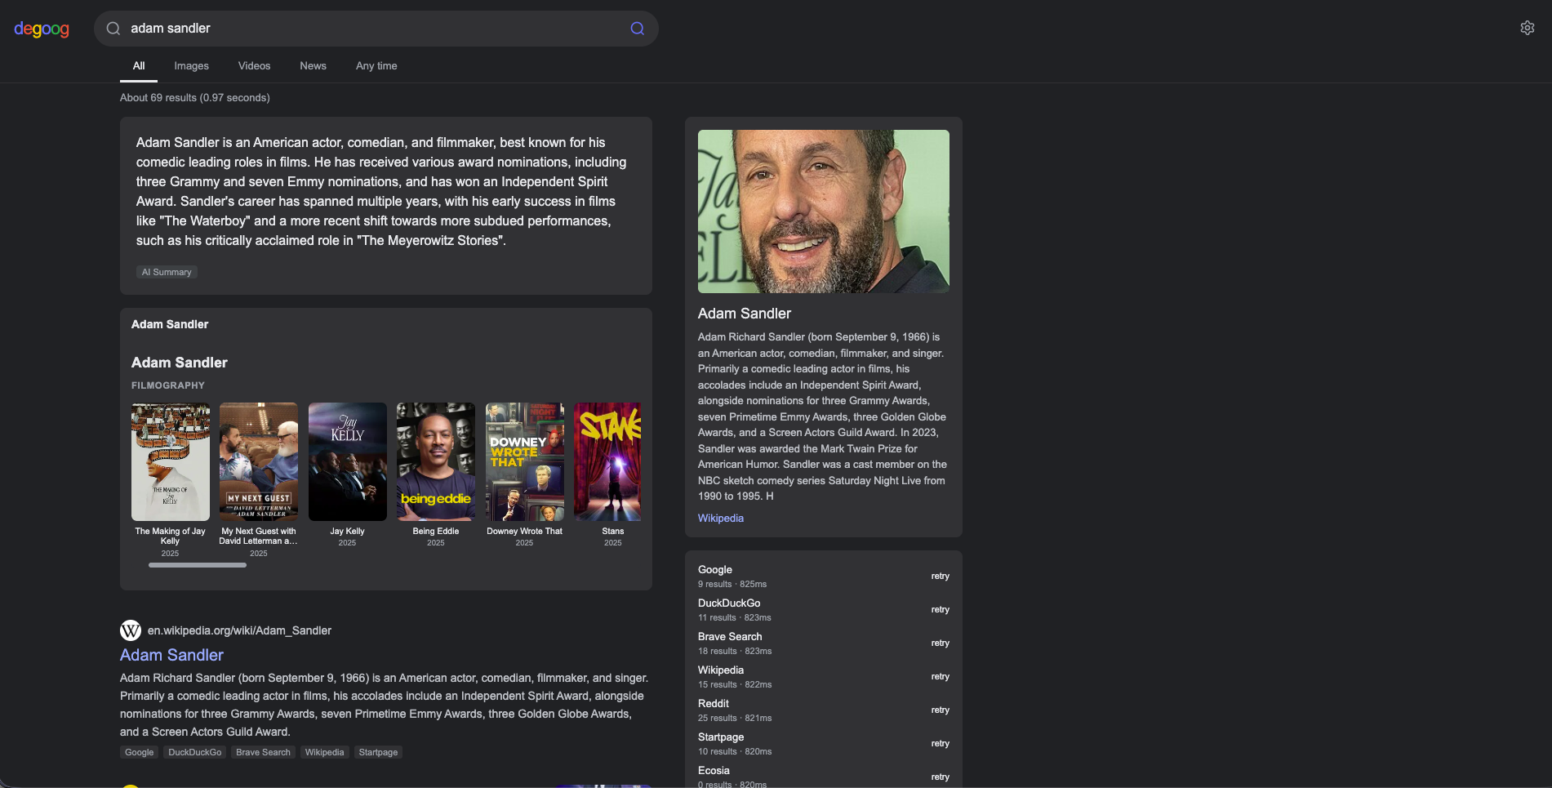Switch to the Videos tab

tap(254, 66)
